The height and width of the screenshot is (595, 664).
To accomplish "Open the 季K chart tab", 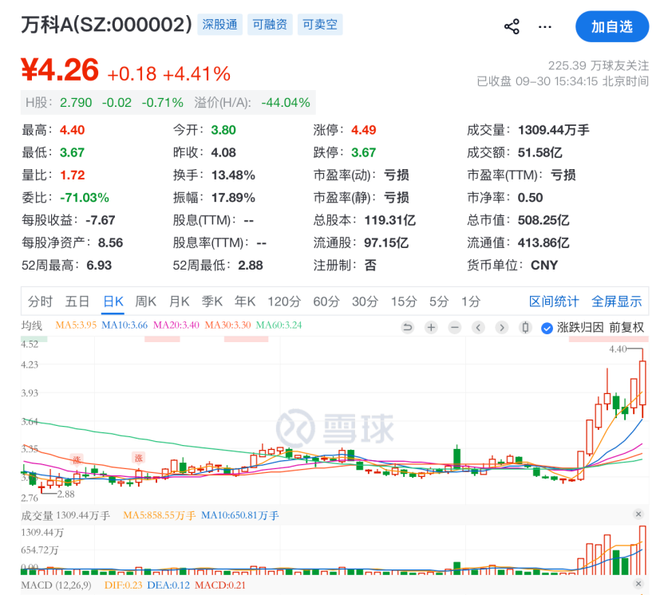I will (x=212, y=301).
